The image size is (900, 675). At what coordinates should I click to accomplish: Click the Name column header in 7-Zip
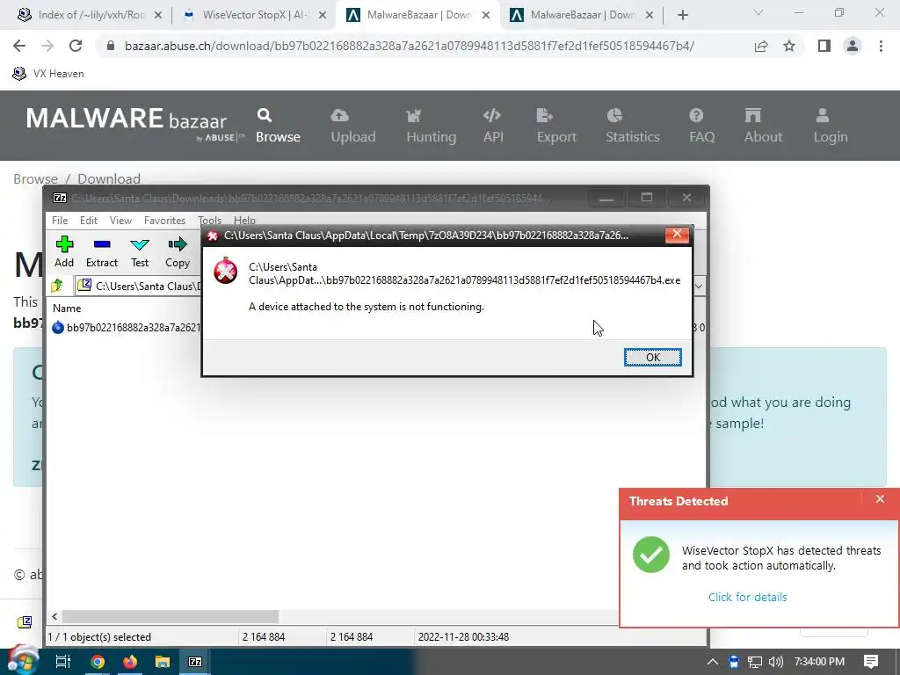point(67,308)
